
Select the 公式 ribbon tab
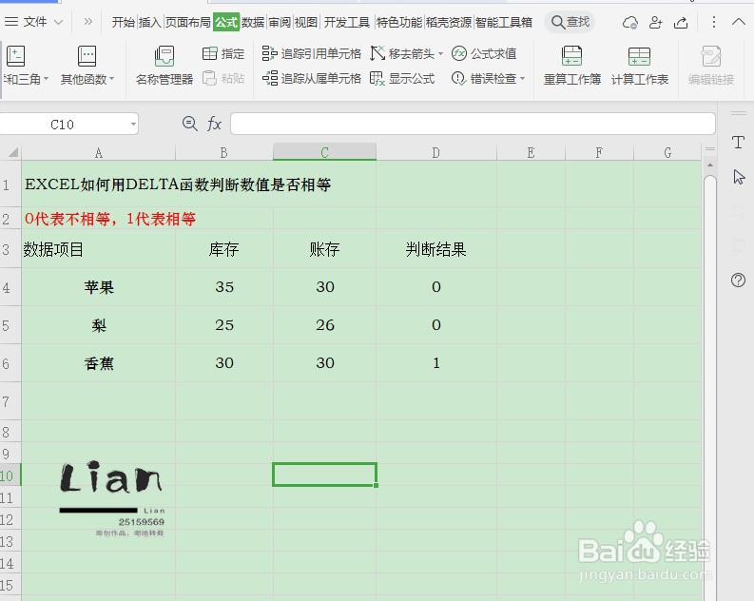pyautogui.click(x=226, y=22)
